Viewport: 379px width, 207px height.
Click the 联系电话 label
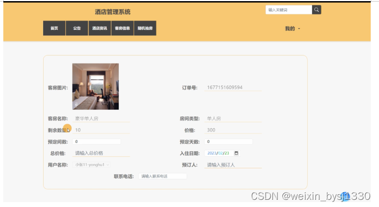[124, 177]
